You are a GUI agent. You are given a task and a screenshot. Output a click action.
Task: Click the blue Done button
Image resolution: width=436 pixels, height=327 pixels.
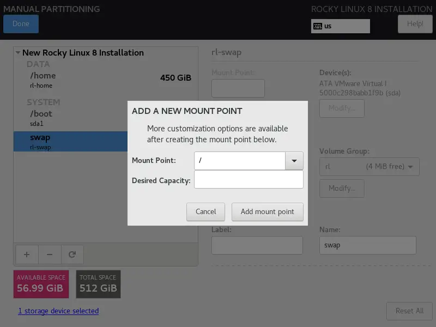tap(21, 24)
